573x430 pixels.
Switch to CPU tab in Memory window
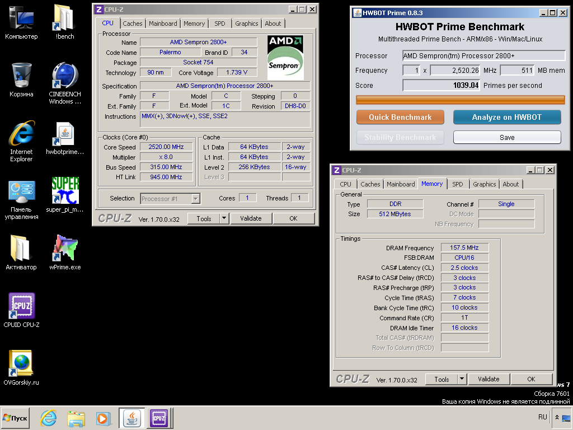[345, 184]
